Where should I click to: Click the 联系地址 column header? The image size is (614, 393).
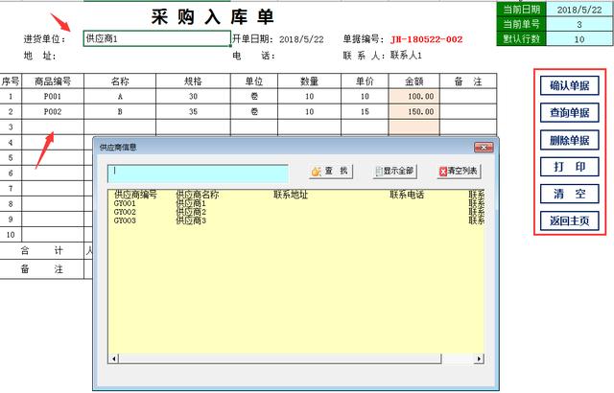click(x=291, y=195)
